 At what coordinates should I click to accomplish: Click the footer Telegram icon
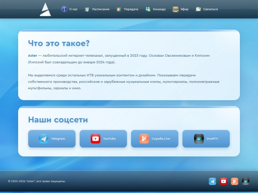click(213, 182)
